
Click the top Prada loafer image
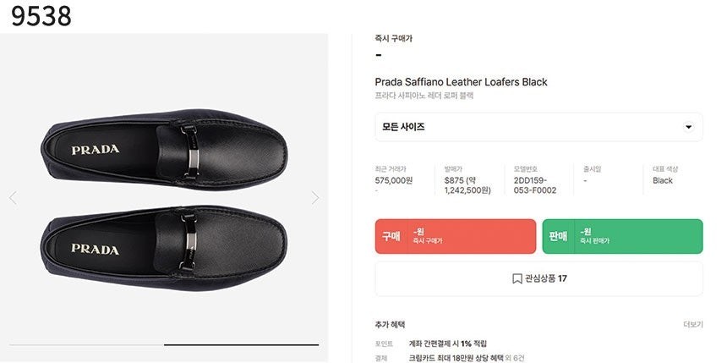tap(165, 149)
